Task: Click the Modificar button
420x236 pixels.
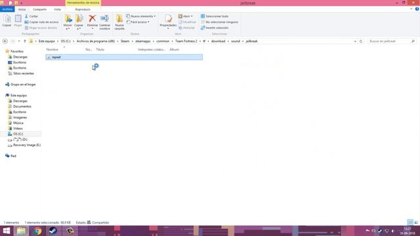Action: [x=187, y=22]
